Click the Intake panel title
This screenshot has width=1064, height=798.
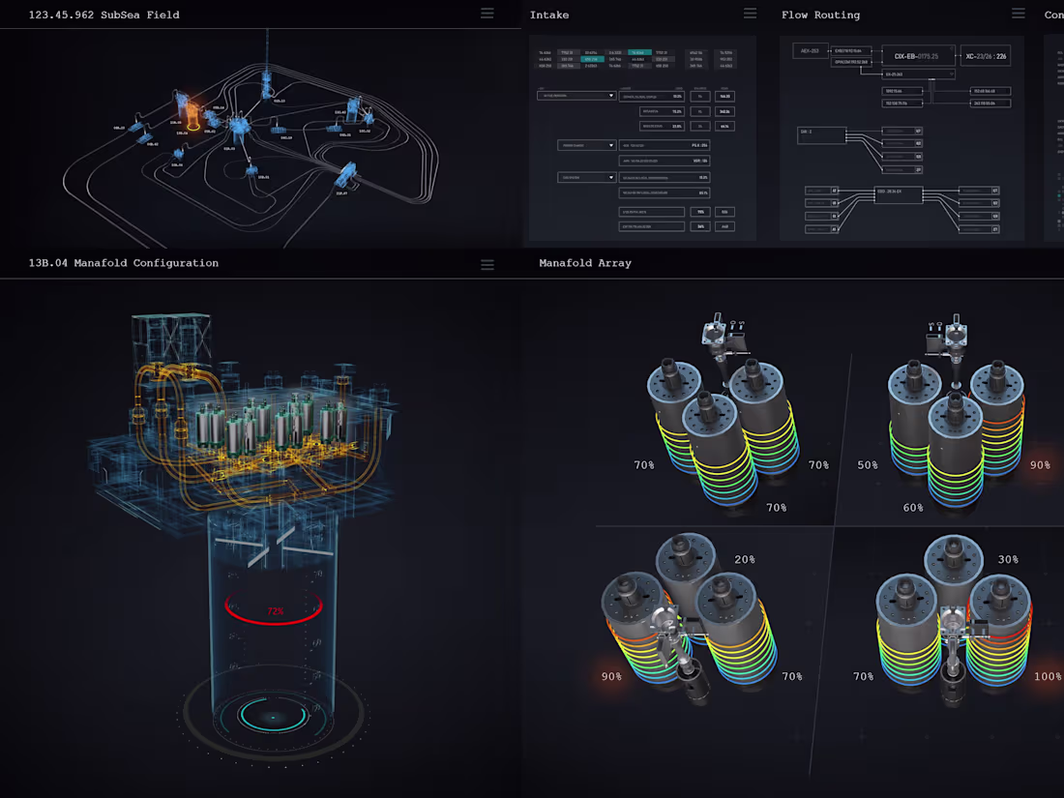tap(549, 15)
